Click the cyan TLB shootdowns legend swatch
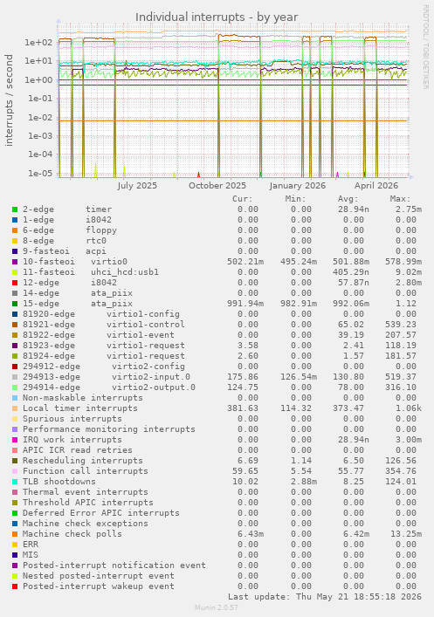434x617 pixels. [15, 482]
